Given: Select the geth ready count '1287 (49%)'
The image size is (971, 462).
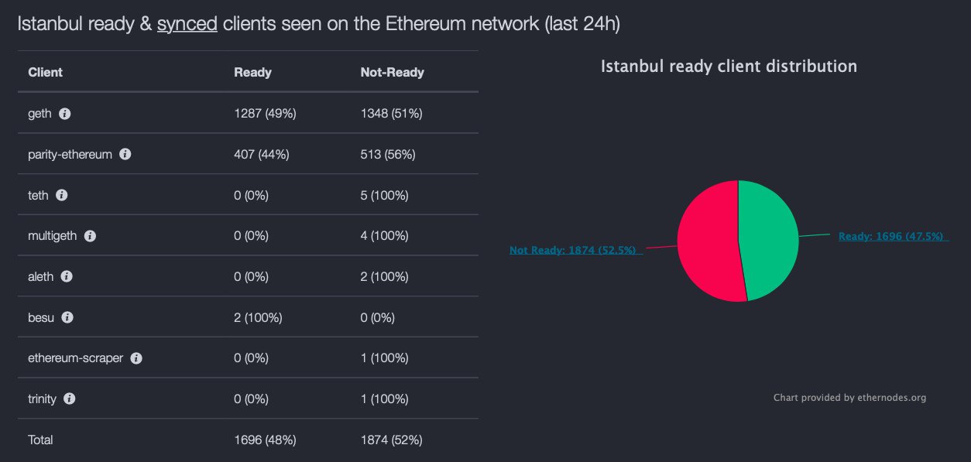Looking at the screenshot, I should [x=265, y=114].
